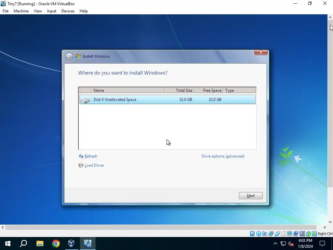Click the back arrow in Install Windows
Viewport: 333px width, 250px height.
click(69, 57)
